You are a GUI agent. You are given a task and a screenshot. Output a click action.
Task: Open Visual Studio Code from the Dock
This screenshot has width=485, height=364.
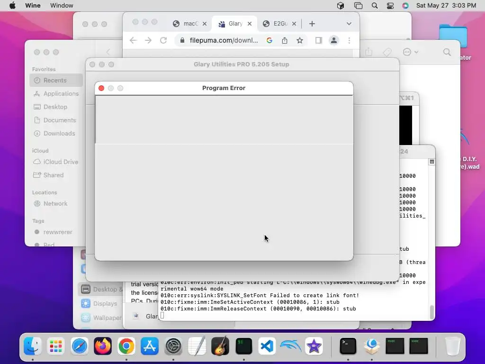click(x=267, y=346)
